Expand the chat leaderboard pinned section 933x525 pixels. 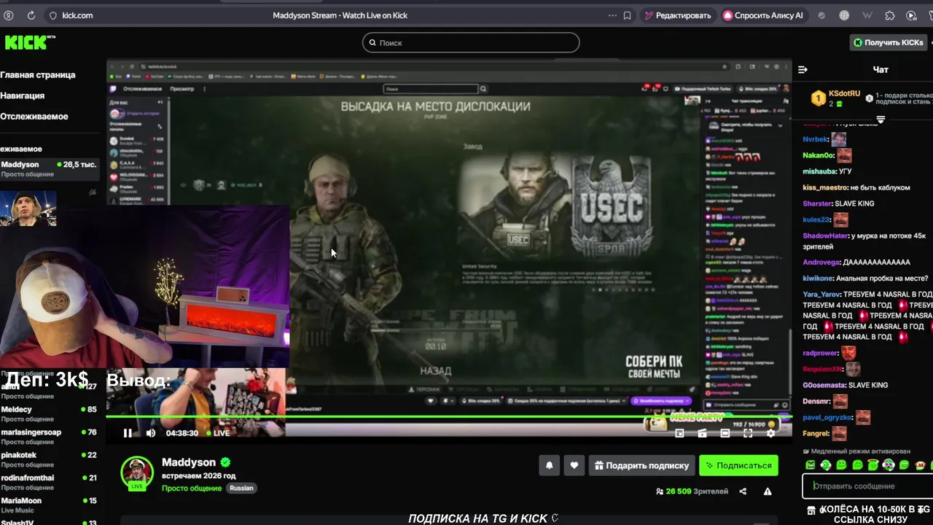(x=881, y=119)
